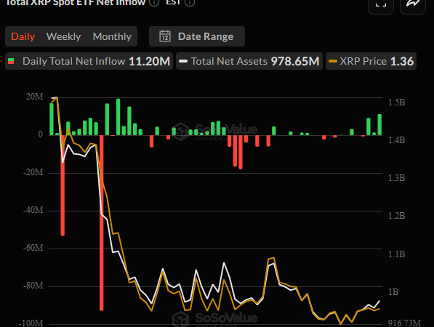The height and width of the screenshot is (327, 434).
Task: Switch to the Weekly view tab
Action: pos(63,36)
